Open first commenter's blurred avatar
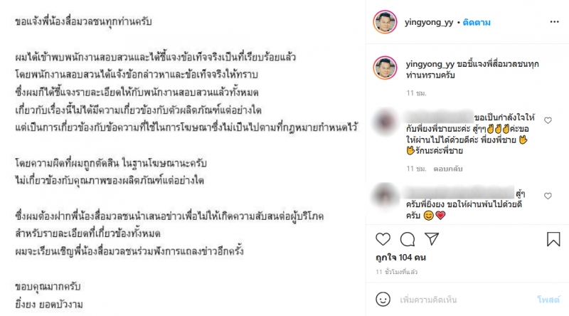 point(385,121)
